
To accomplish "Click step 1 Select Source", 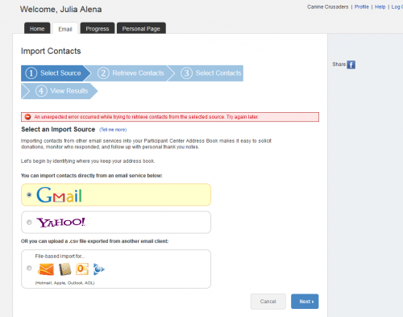I will point(56,73).
